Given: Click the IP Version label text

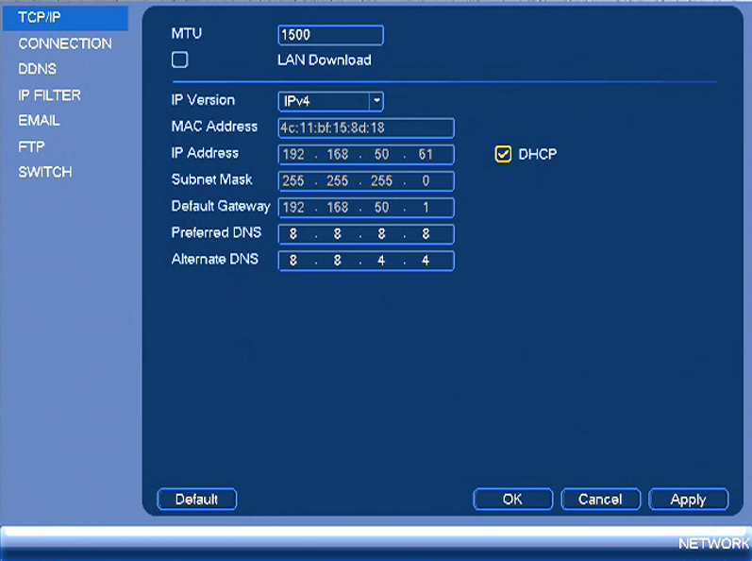Looking at the screenshot, I should click(204, 100).
